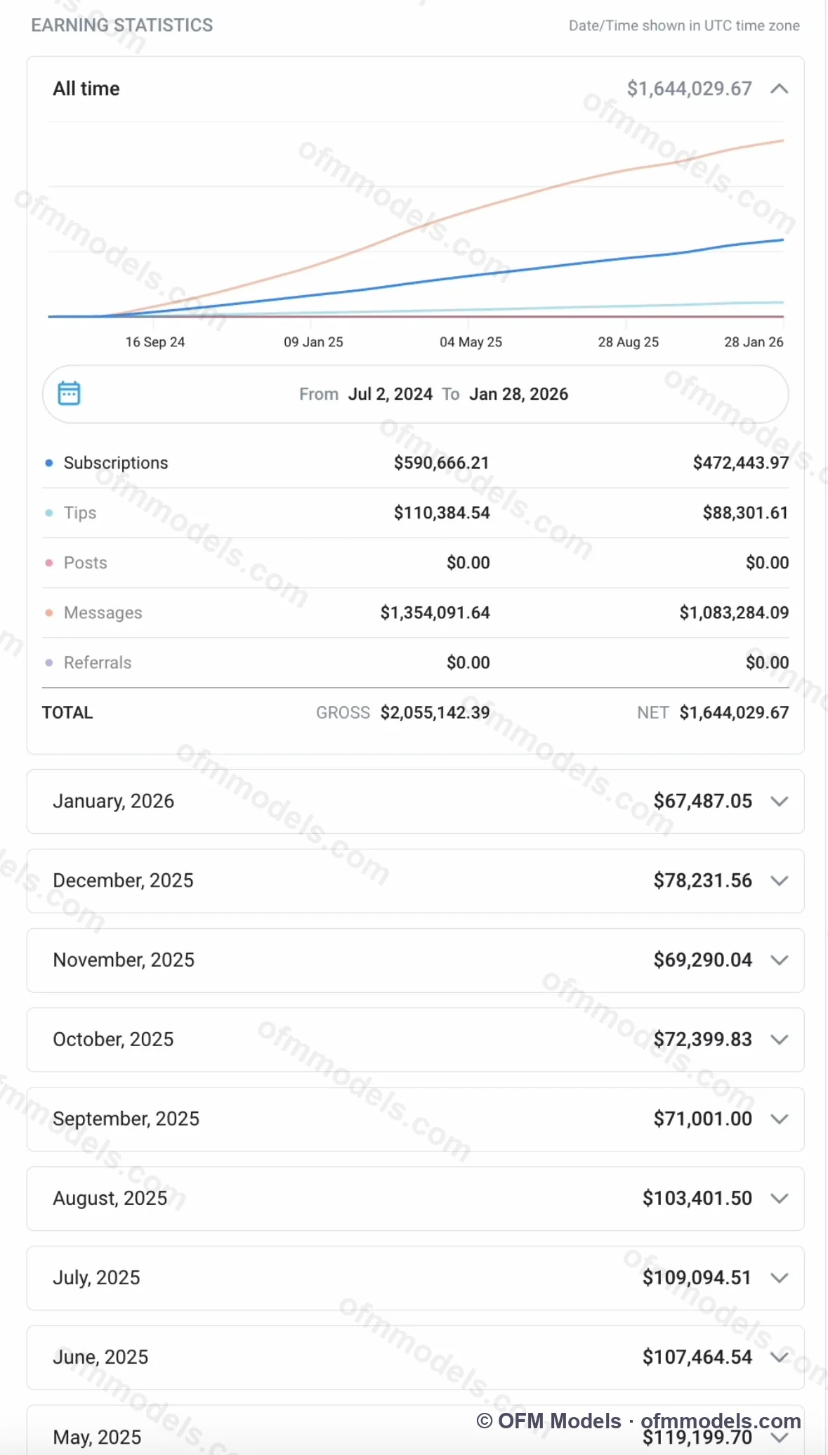This screenshot has height=1455, width=828.
Task: Select the Jul 2, 2024 start date
Action: point(390,394)
